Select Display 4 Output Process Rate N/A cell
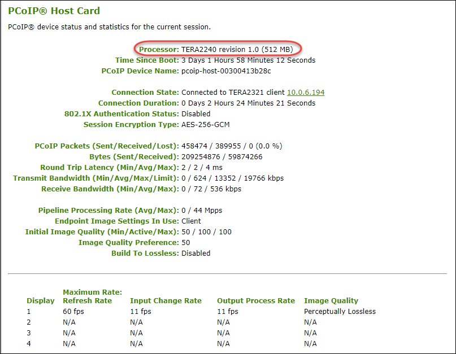Screen dimensions: 456x354 coord(223,344)
